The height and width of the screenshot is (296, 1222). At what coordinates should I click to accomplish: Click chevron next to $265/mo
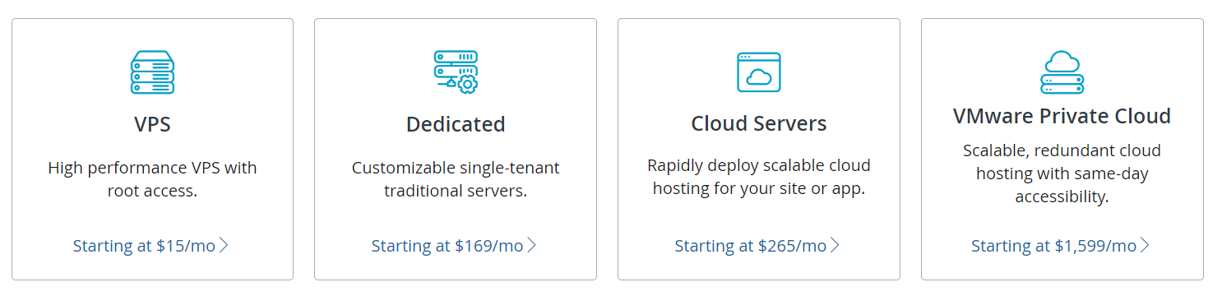click(835, 246)
